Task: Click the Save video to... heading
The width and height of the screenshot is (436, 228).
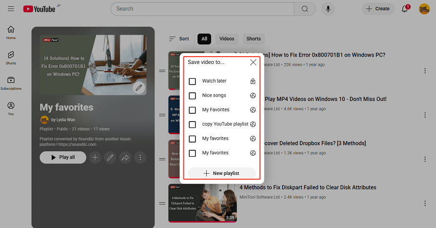Action: point(206,62)
